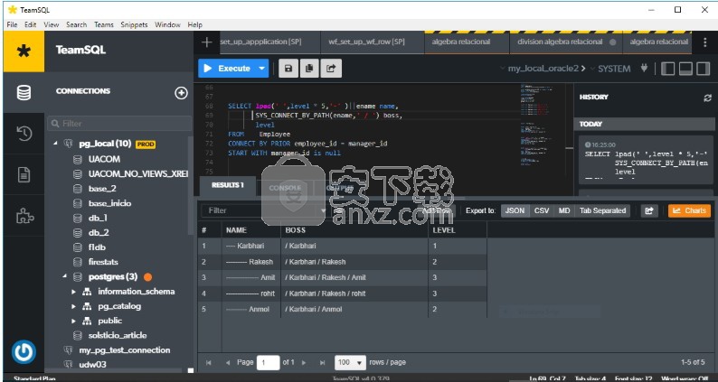This screenshot has height=382, width=718.
Task: Select the '/ Karbhari / Anmol' cell
Action: (x=354, y=309)
